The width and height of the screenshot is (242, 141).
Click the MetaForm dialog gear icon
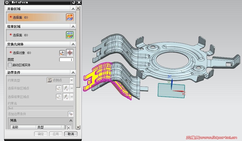[7, 2]
